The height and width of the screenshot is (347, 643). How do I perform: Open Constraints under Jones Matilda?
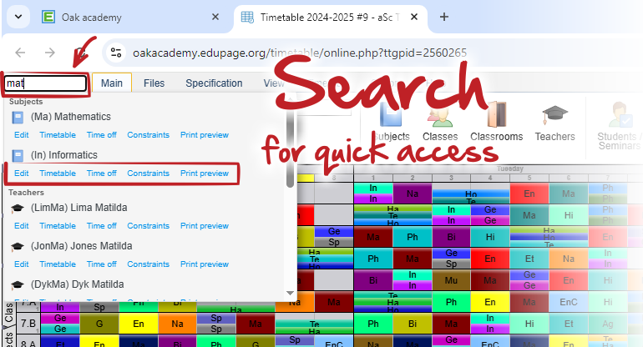tap(148, 264)
